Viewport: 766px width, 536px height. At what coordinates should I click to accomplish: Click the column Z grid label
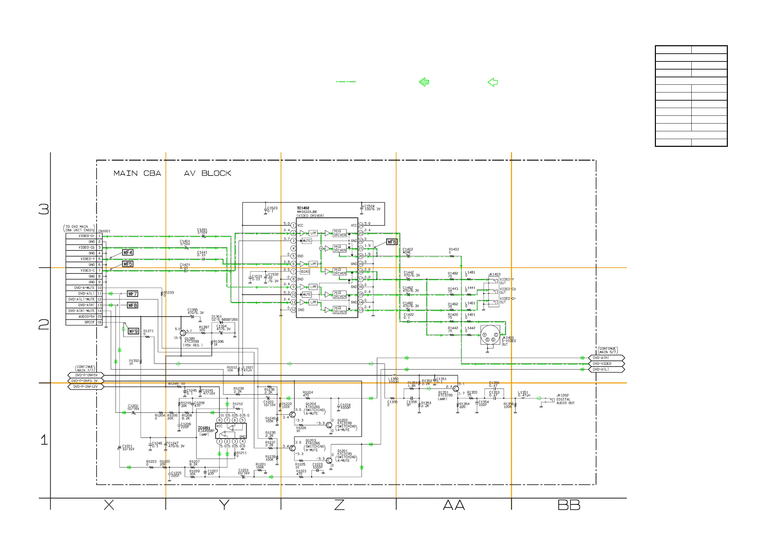[339, 505]
